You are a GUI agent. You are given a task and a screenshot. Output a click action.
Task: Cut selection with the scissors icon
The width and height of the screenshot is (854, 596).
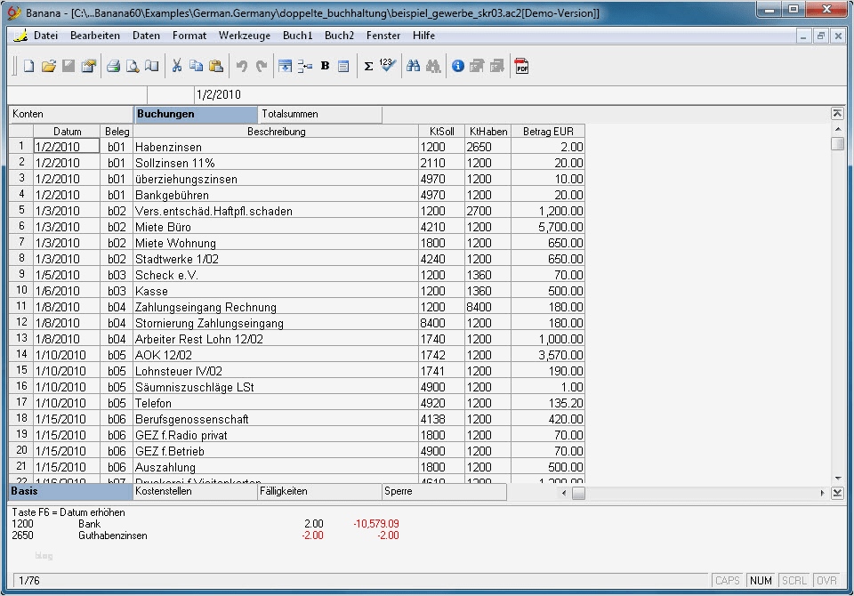[x=176, y=66]
